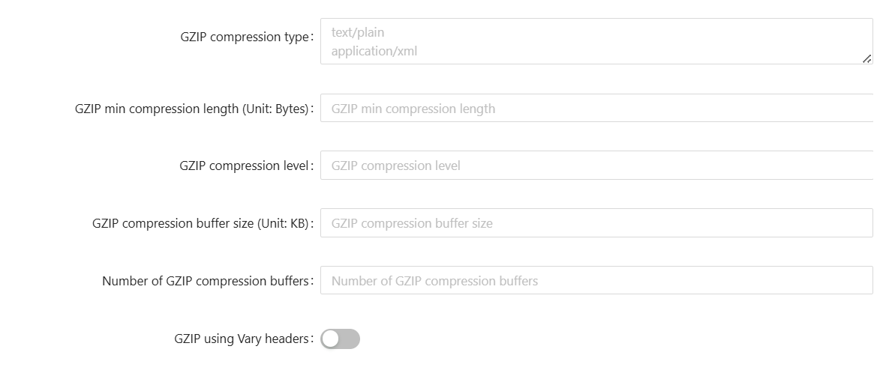Focus the GZIP compression level input

(596, 166)
